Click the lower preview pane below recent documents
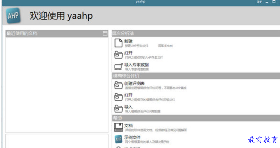 click(57, 141)
